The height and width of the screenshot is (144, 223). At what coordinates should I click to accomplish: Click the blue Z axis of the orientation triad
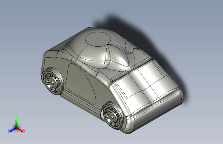[x=13, y=130]
